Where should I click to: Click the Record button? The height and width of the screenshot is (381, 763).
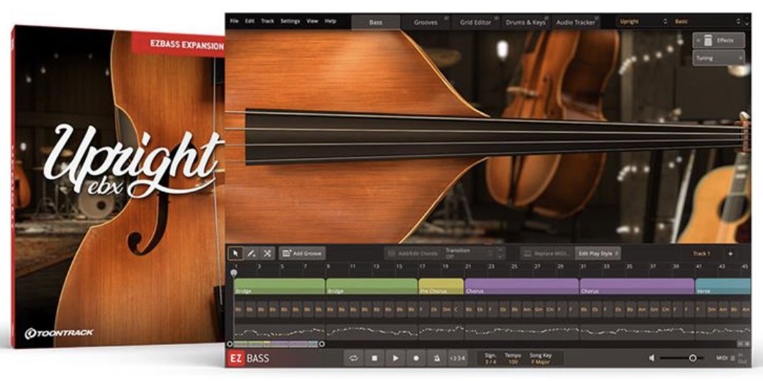(x=416, y=358)
